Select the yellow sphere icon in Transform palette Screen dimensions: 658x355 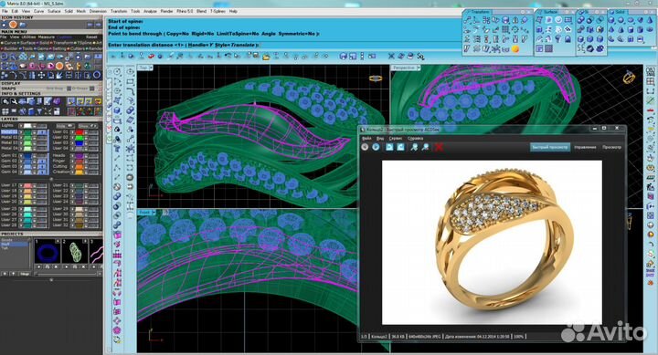point(515,49)
